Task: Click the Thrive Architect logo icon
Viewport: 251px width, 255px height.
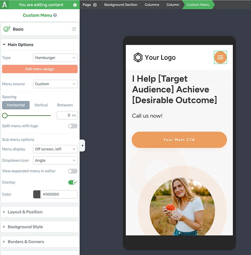Action: click(4, 4)
